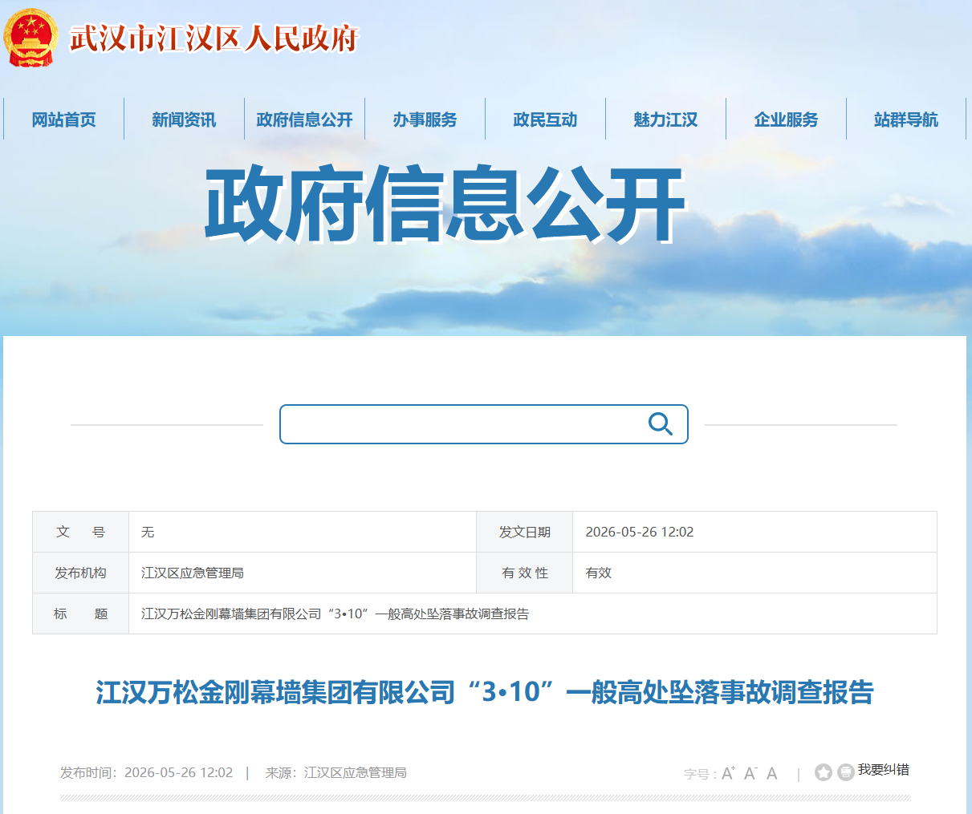
Task: Open the 新闻资讯 menu item
Action: (184, 119)
